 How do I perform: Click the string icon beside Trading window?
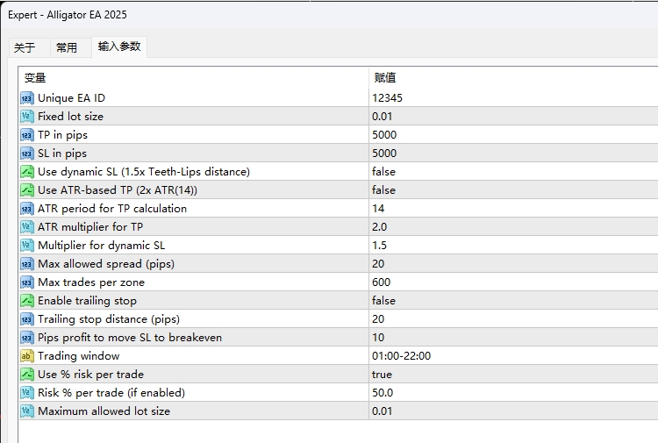pyautogui.click(x=27, y=356)
